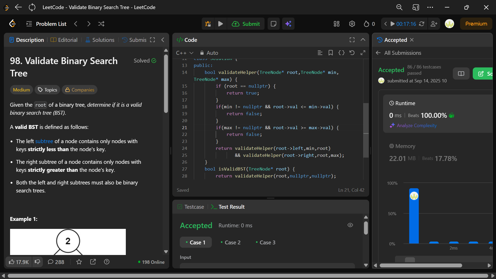496x279 pixels.
Task: Open the C++ language dropdown
Action: tap(184, 53)
